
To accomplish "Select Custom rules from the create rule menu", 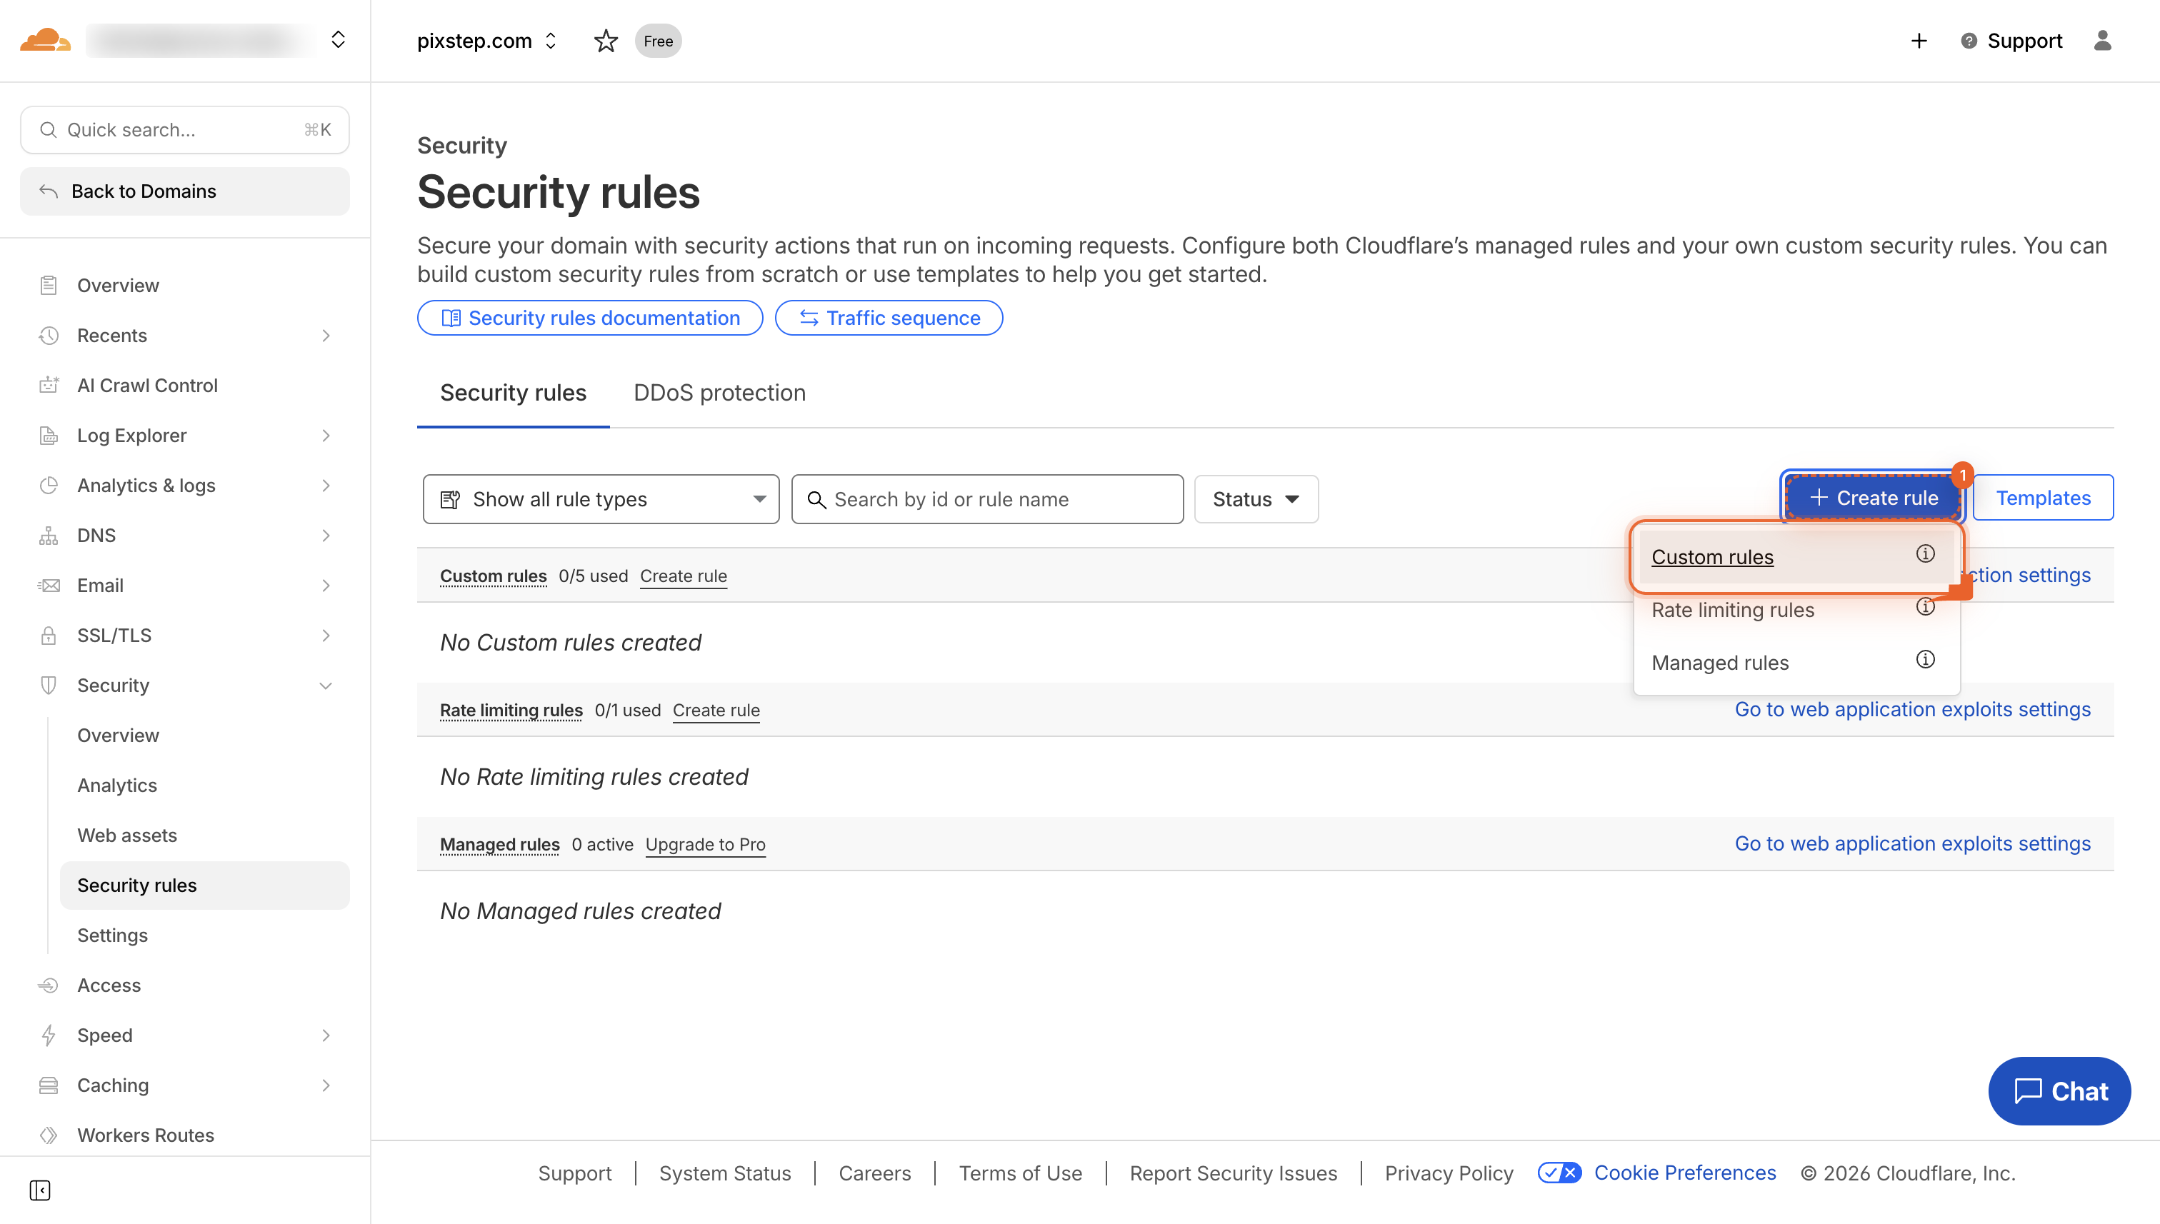I will (1712, 556).
